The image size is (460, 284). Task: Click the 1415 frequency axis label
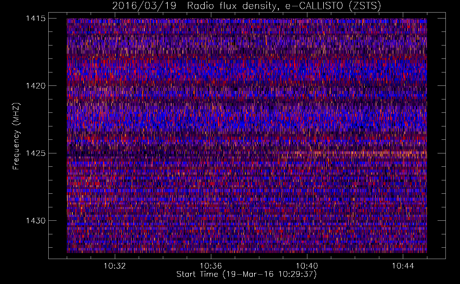coord(36,18)
